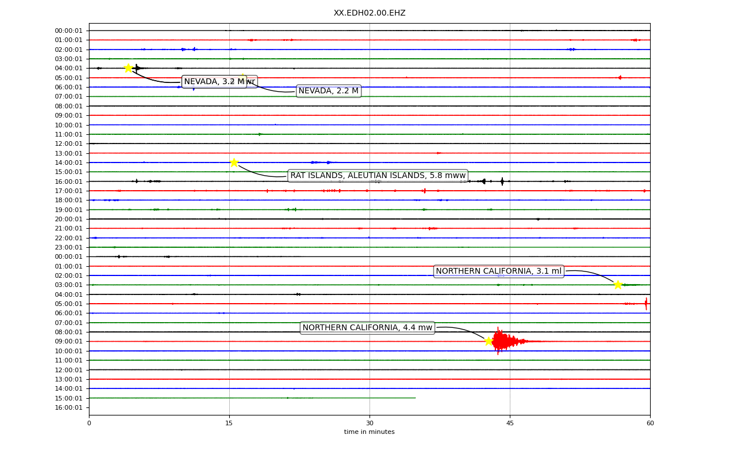Screen dimensions: 739x461
Task: Click the yellow star on the 14:00:01 trace
Action: pyautogui.click(x=234, y=163)
